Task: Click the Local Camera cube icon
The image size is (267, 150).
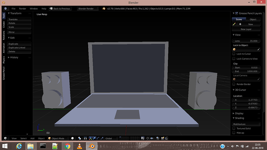Action: tap(234, 79)
